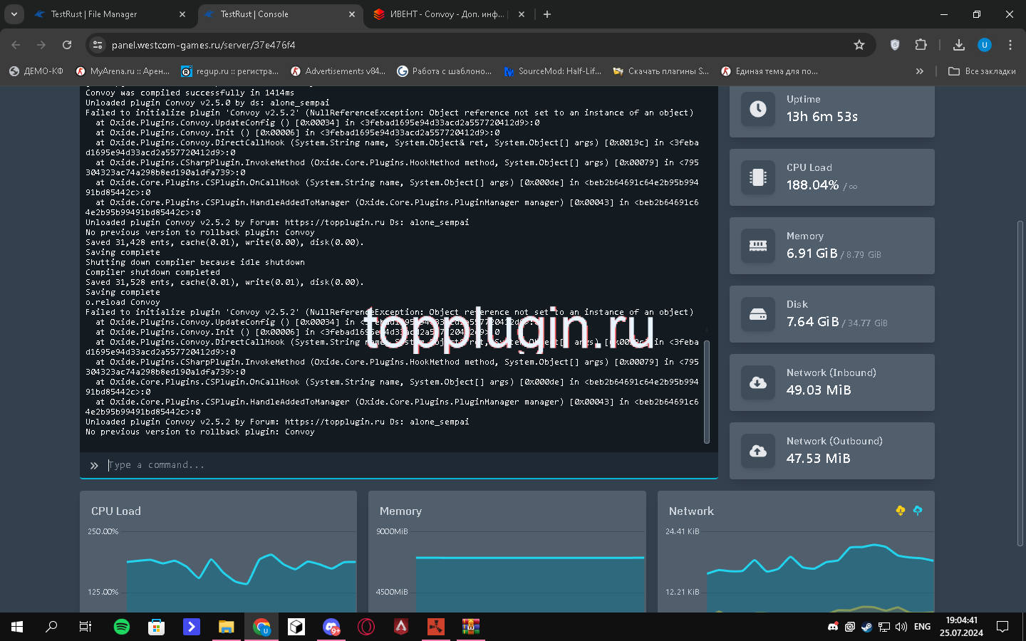Click the Disk drive icon
The width and height of the screenshot is (1026, 641).
(x=757, y=314)
